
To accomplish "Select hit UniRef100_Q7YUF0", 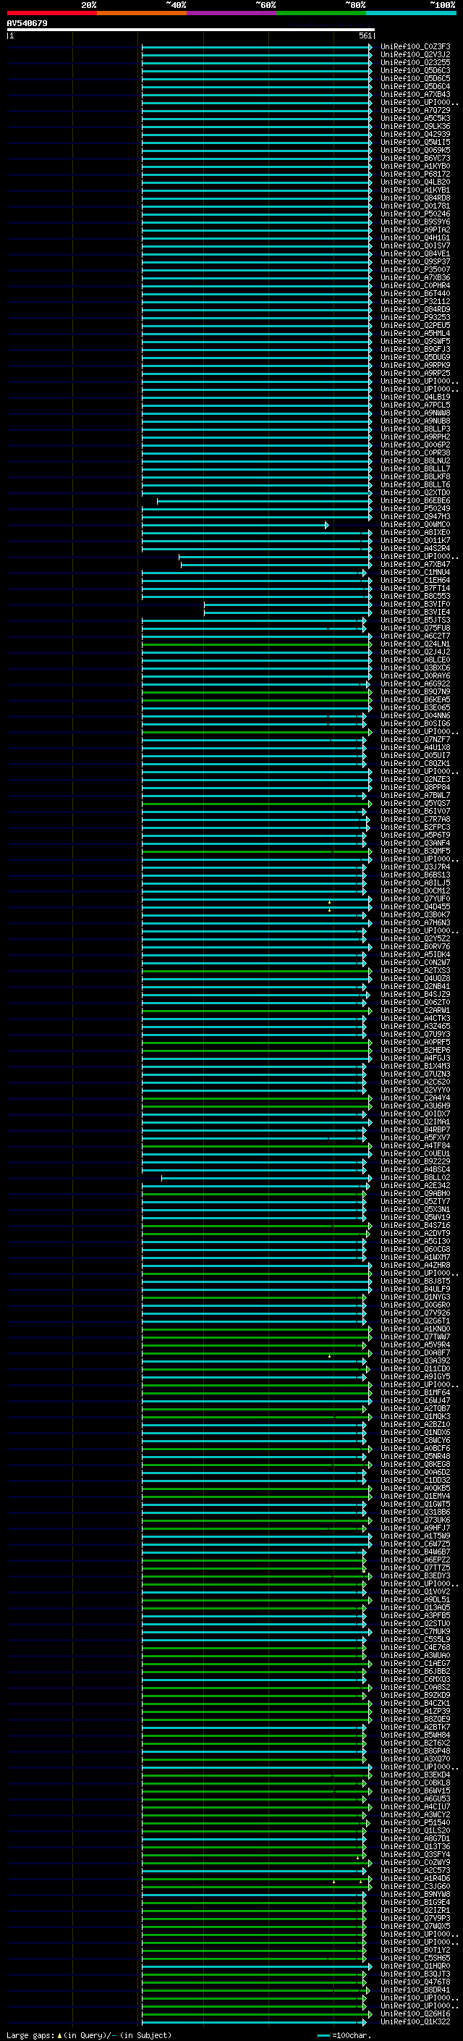I will [415, 899].
